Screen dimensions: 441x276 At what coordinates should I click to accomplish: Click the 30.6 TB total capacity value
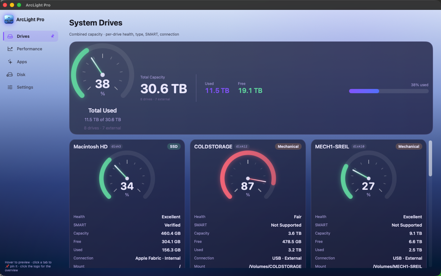tap(164, 89)
